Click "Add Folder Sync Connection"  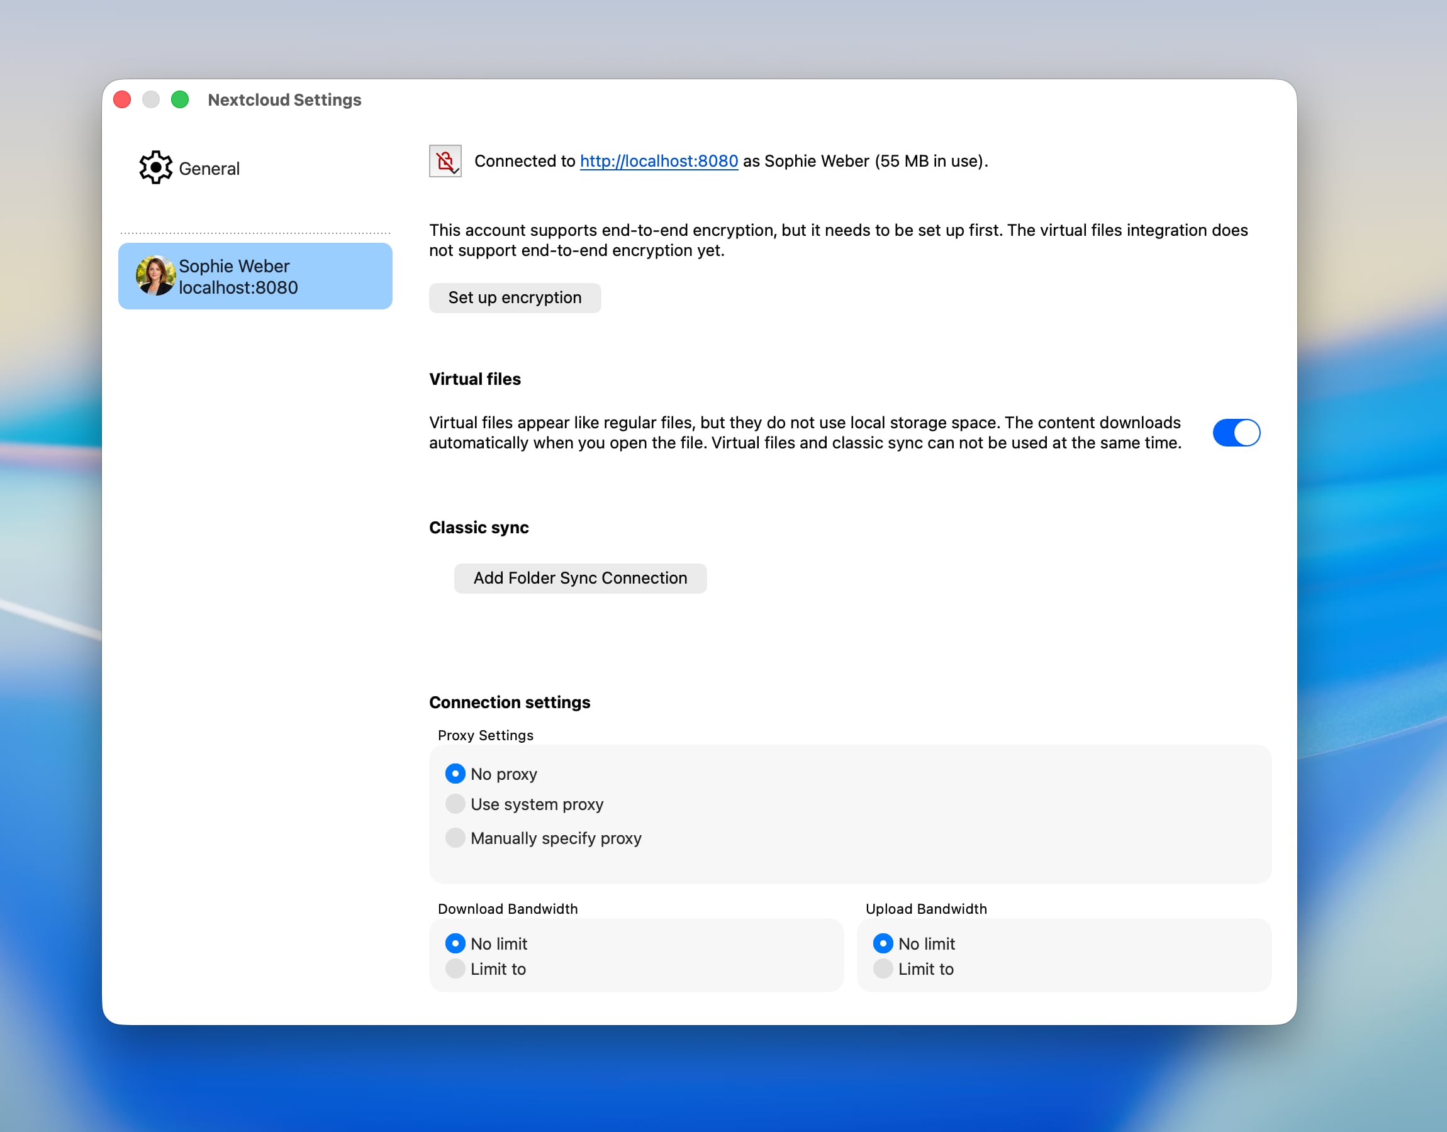click(x=580, y=577)
